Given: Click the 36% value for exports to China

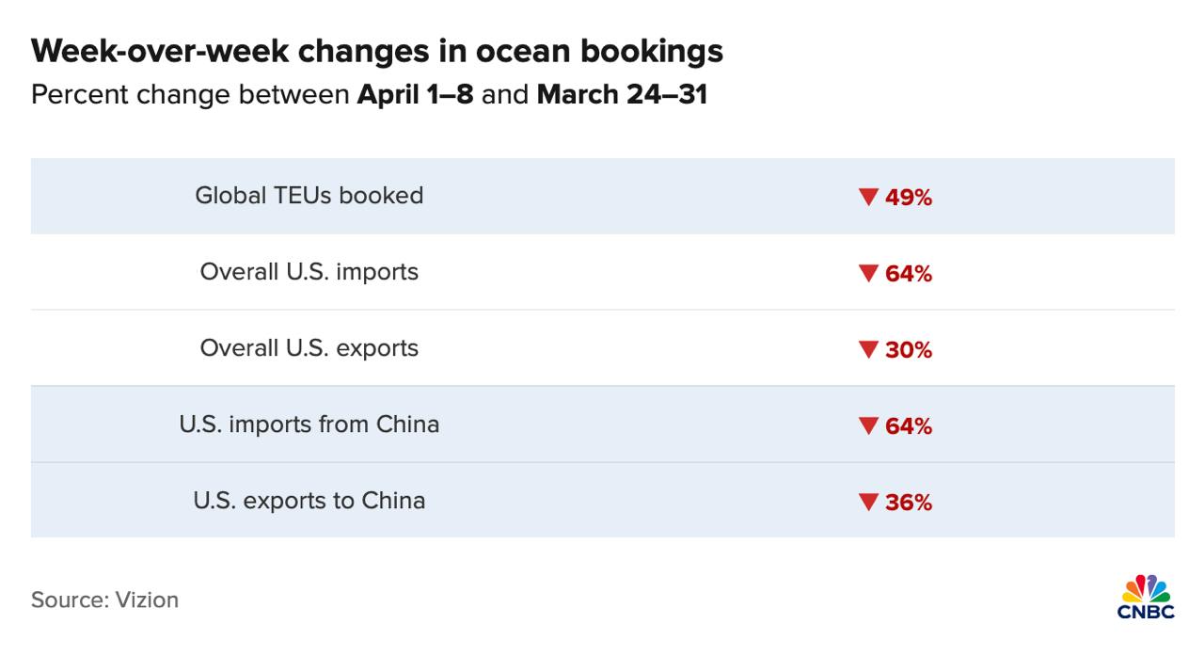Looking at the screenshot, I should (x=908, y=503).
